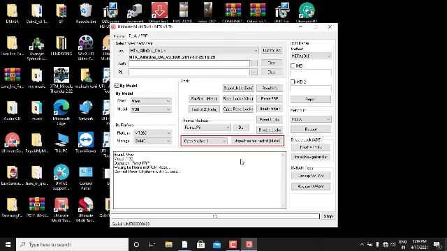This screenshot has width=447, height=251.
Task: Toggle the By Model checkbox
Action: point(117,86)
